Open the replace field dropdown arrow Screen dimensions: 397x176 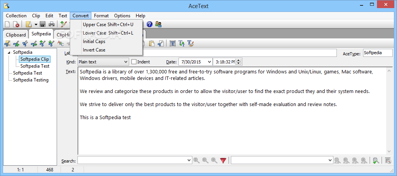330,160
